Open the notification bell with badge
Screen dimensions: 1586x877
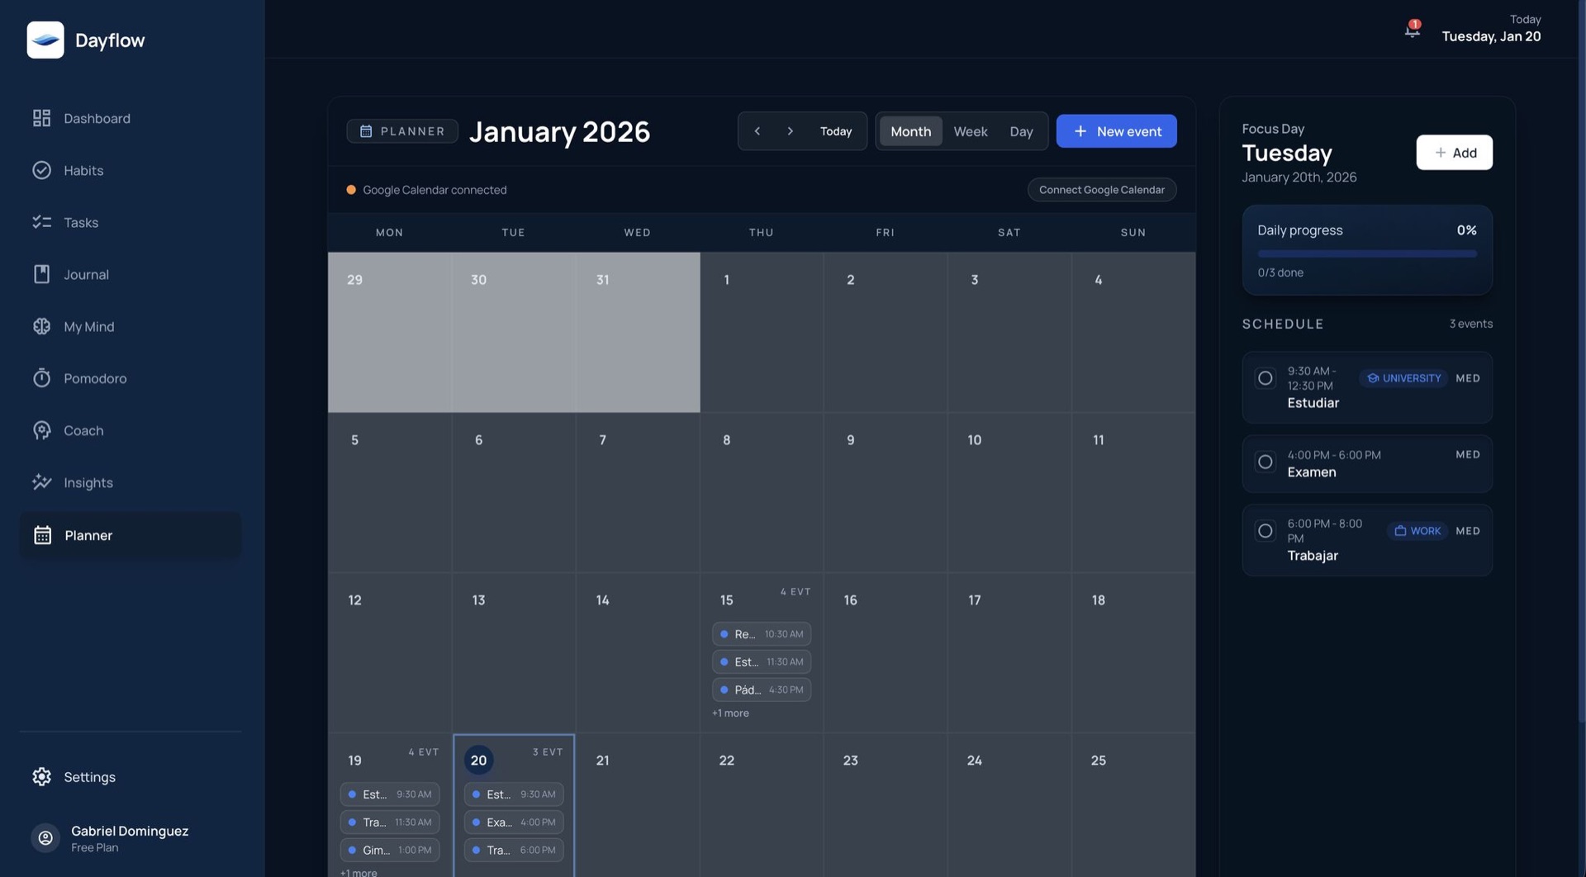click(1413, 30)
